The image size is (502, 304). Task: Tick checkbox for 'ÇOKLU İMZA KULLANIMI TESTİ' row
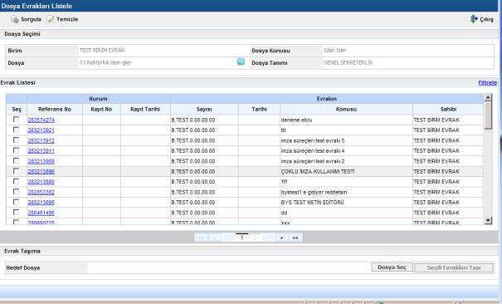[16, 171]
